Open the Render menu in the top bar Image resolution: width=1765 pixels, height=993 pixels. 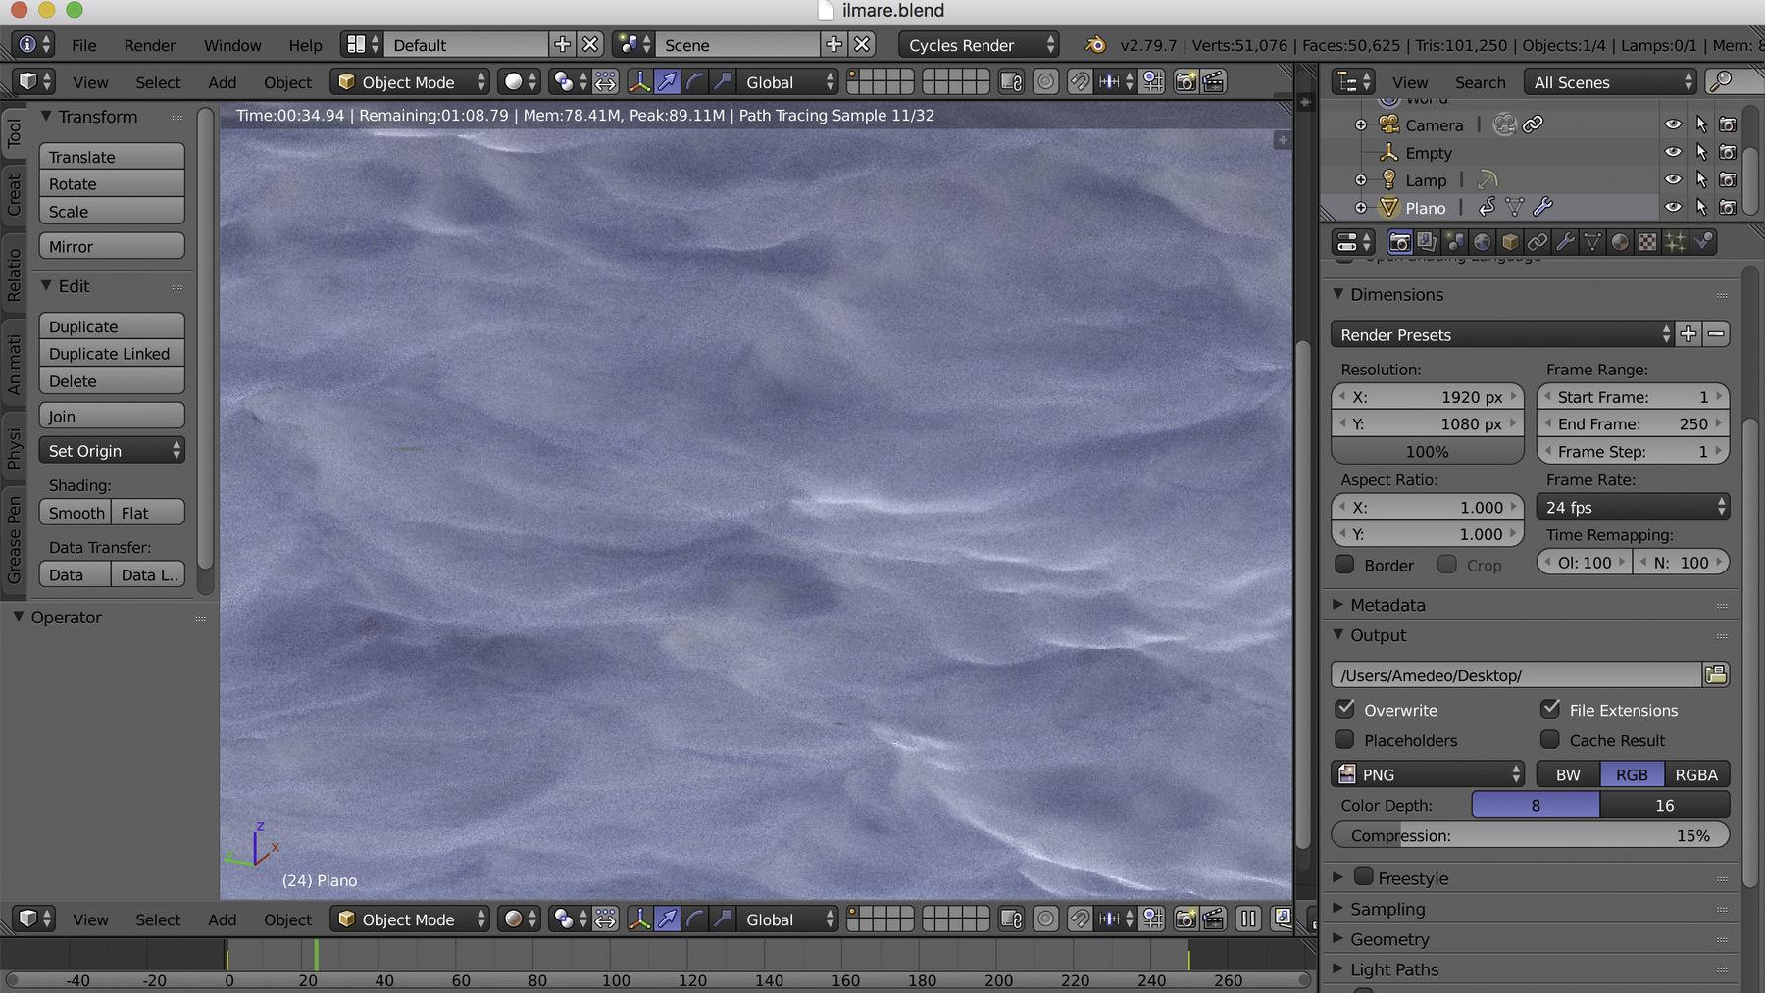point(149,45)
